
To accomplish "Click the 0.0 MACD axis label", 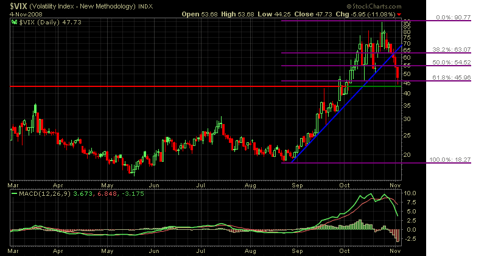I will [x=411, y=230].
